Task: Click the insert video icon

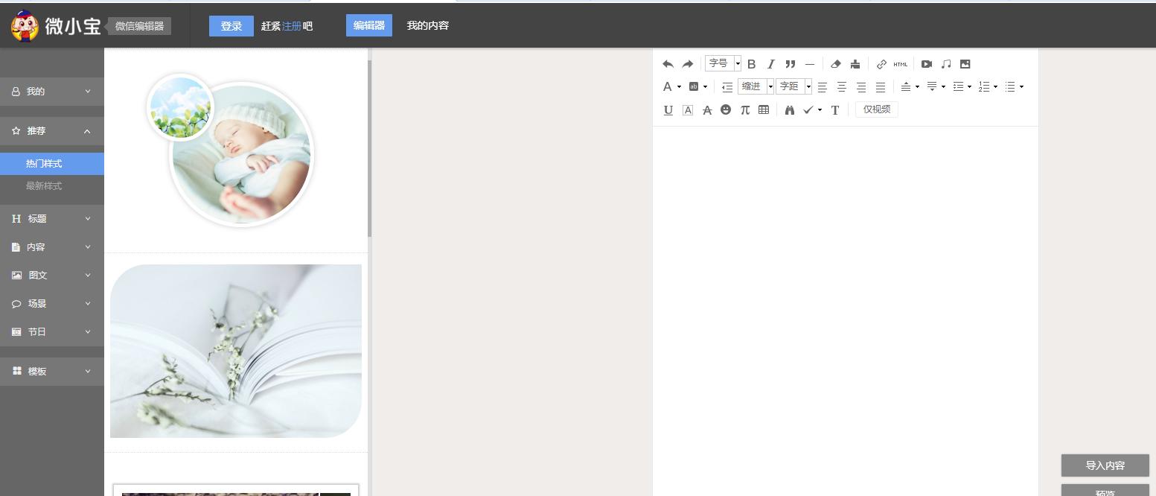Action: coord(926,64)
